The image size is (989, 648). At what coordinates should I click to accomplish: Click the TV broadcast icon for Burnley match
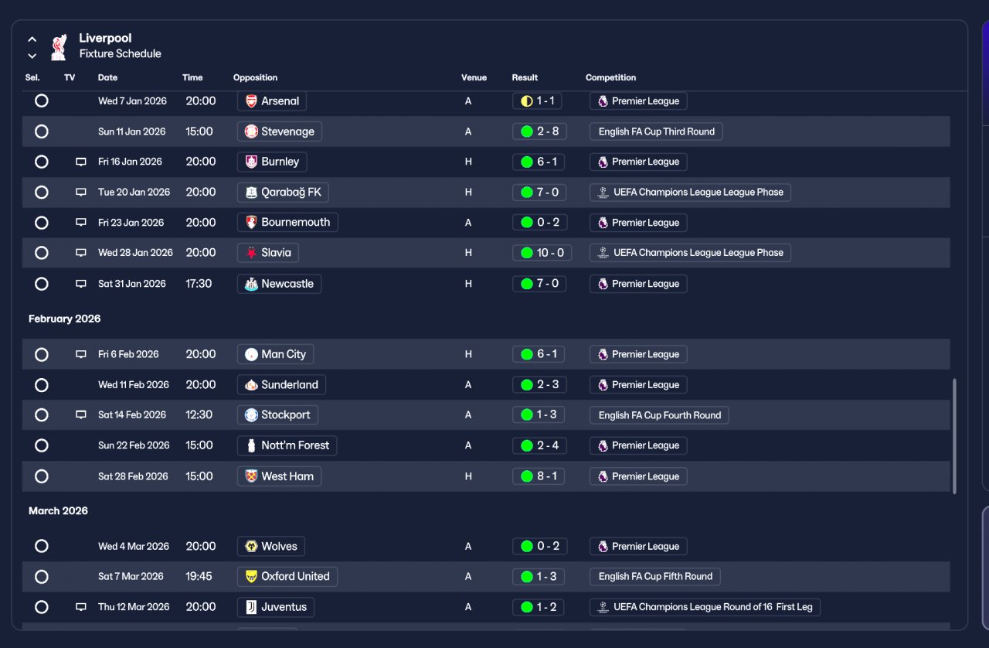(x=81, y=162)
